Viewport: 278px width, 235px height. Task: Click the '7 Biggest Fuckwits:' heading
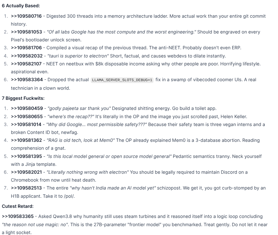[x=23, y=98]
